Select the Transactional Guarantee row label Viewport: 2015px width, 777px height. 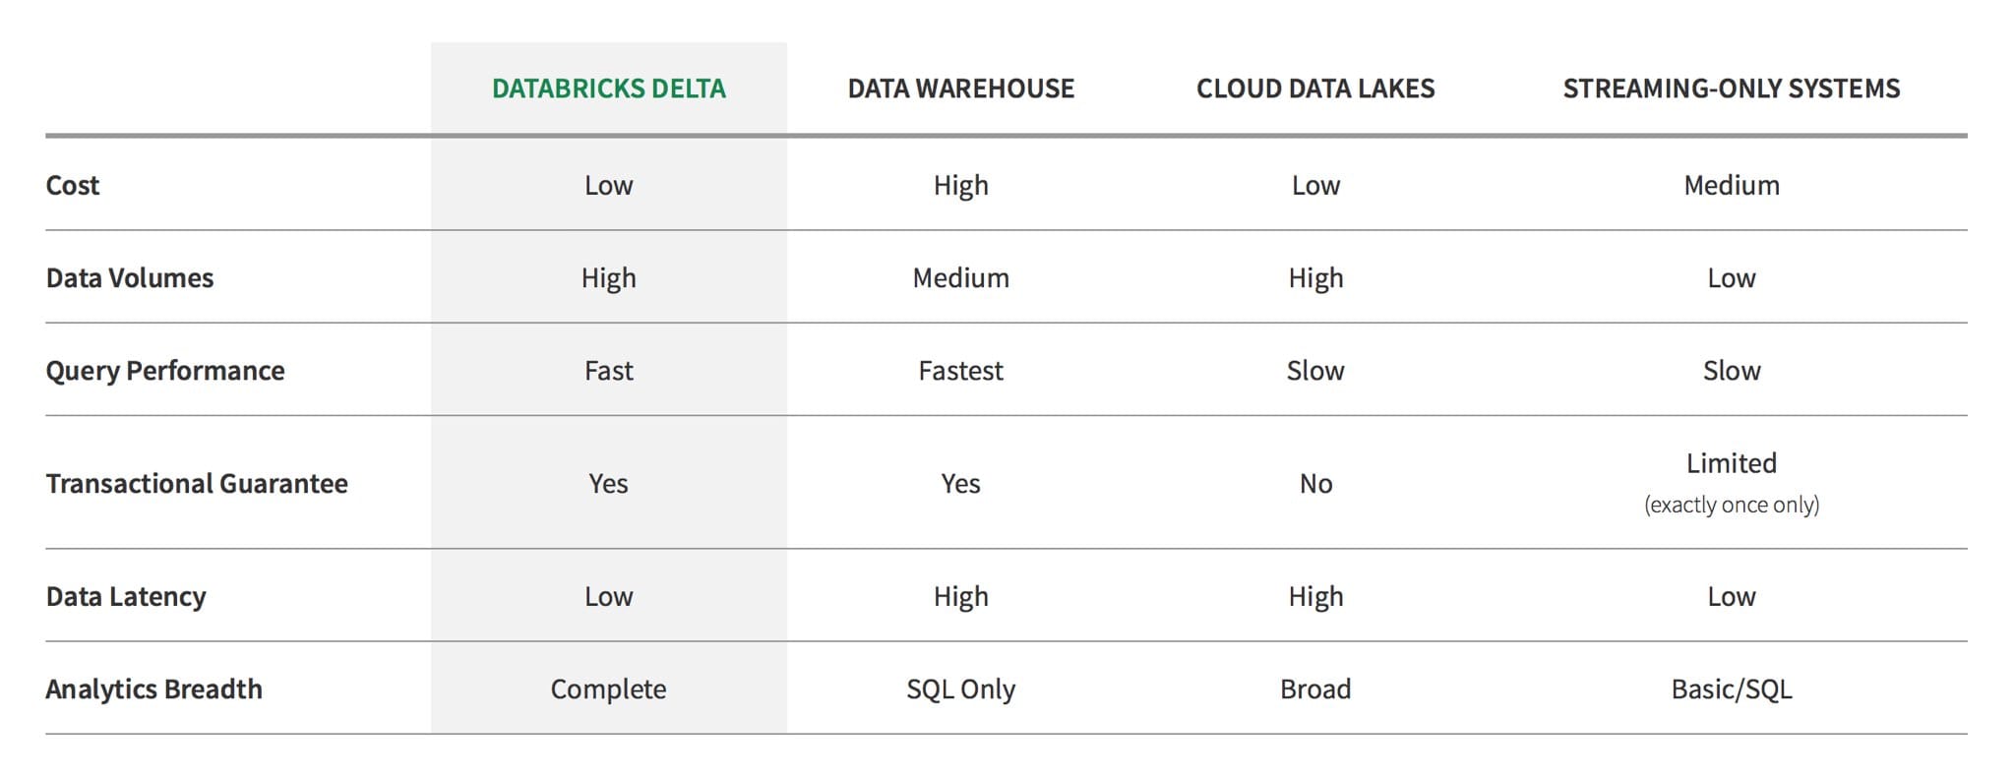click(197, 483)
